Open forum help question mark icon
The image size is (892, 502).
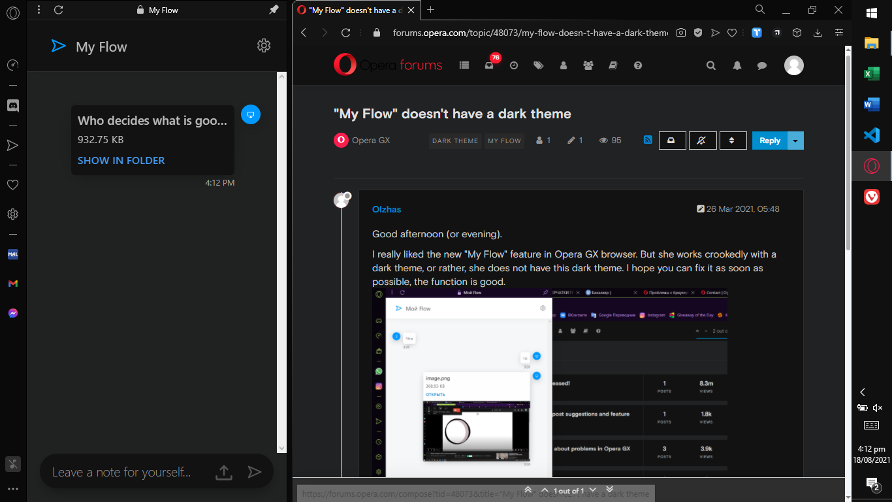point(638,65)
